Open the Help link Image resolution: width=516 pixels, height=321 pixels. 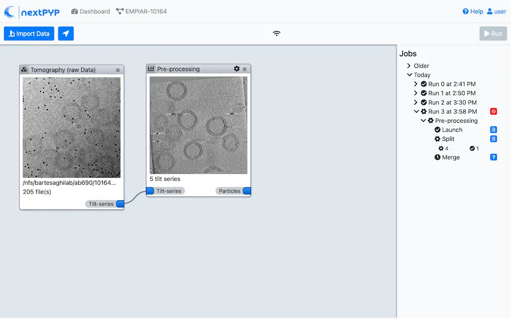(472, 11)
